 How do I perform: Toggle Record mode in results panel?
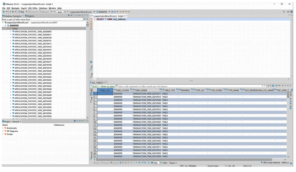pyautogui.click(x=92, y=156)
